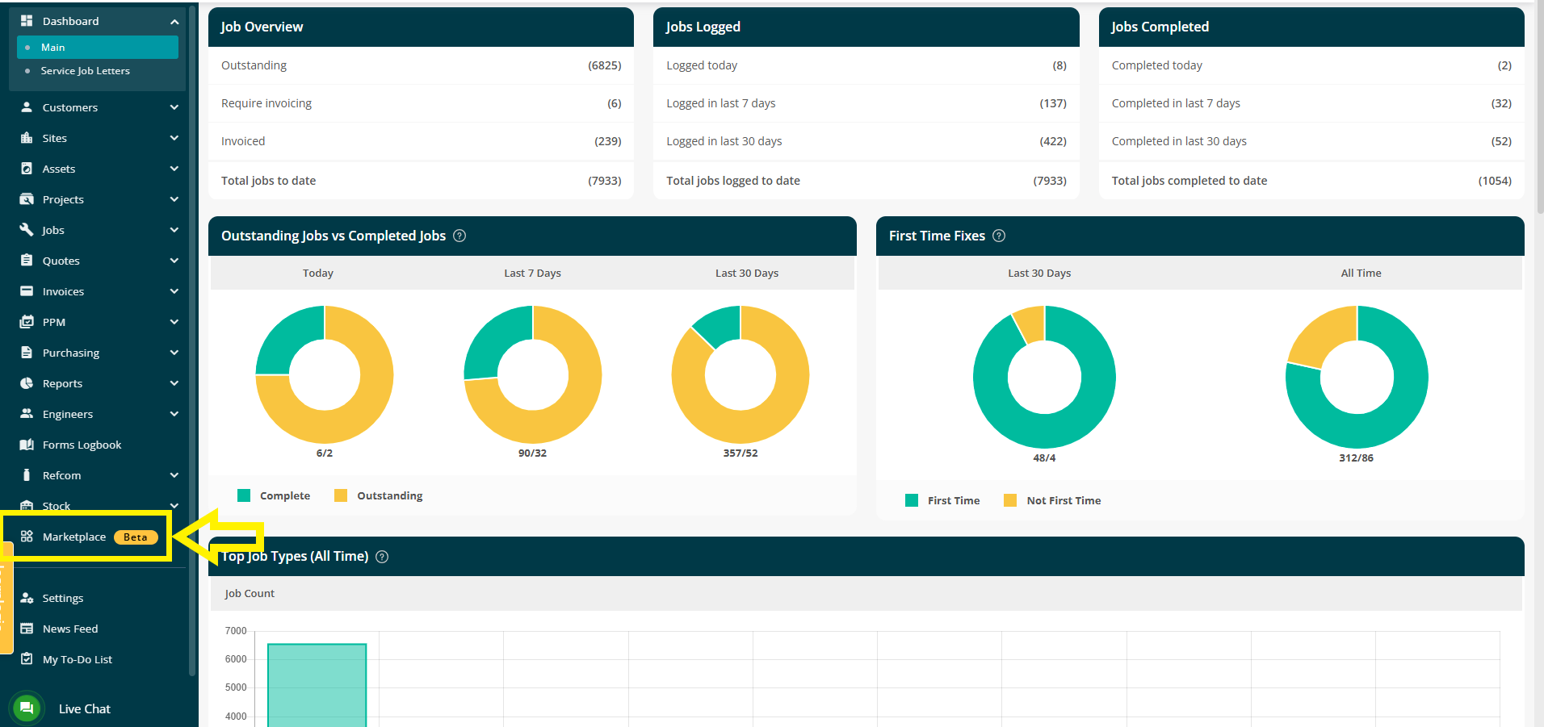This screenshot has height=727, width=1544.
Task: Click the Live Chat label
Action: pos(85,708)
